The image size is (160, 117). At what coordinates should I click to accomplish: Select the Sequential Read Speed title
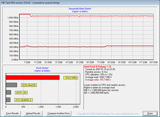pos(80,9)
